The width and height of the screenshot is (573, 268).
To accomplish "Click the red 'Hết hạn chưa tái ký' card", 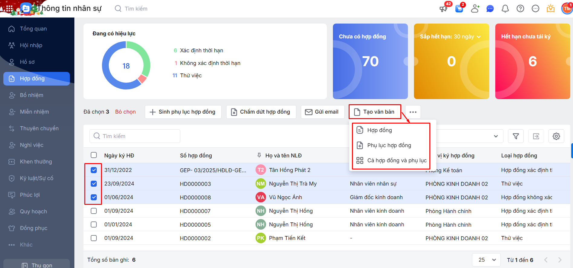I will click(532, 61).
